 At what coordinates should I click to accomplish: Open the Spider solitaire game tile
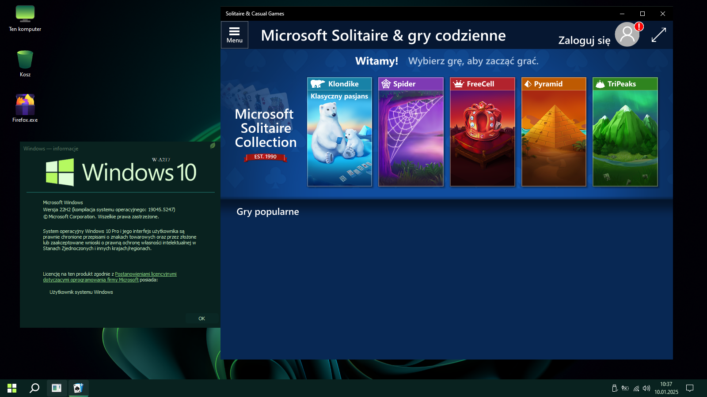(x=411, y=132)
